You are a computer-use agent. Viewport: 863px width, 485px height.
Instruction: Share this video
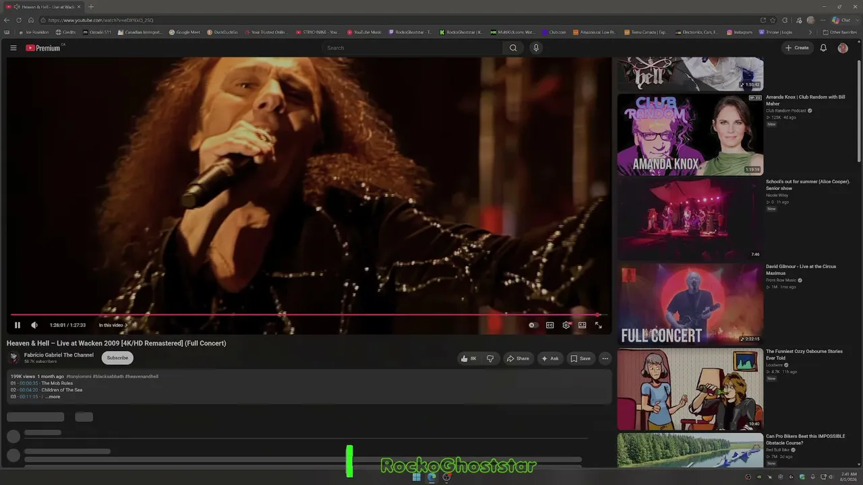[x=518, y=358]
